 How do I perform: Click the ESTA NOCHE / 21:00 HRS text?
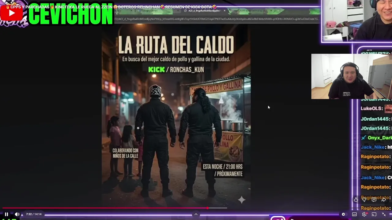pos(223,167)
